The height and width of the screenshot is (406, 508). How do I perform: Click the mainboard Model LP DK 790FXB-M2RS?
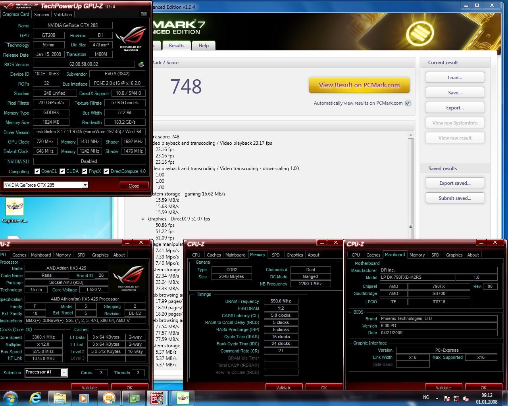point(417,278)
